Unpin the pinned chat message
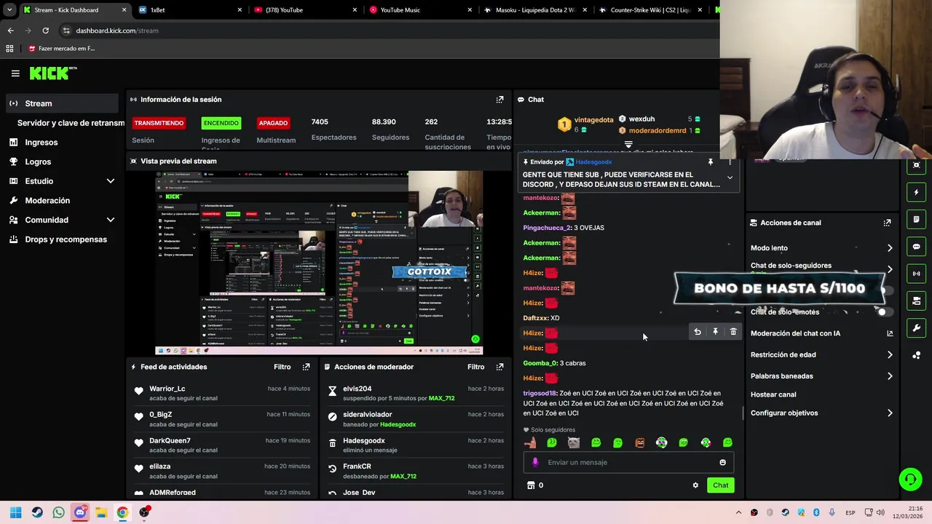Image resolution: width=932 pixels, height=524 pixels. coord(710,162)
